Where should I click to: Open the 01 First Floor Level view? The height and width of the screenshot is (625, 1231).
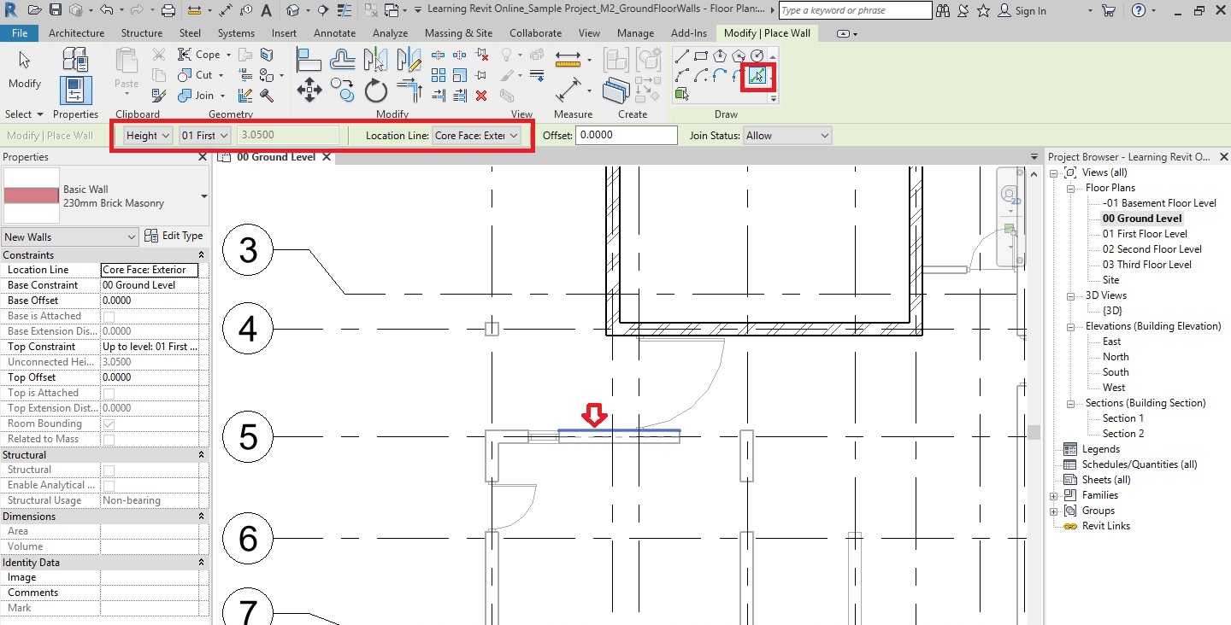[x=1144, y=234]
